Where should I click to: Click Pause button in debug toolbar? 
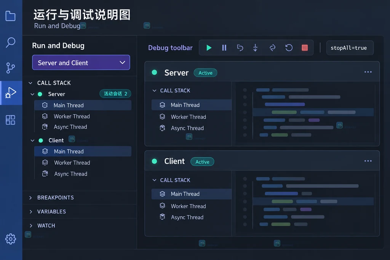click(x=224, y=48)
